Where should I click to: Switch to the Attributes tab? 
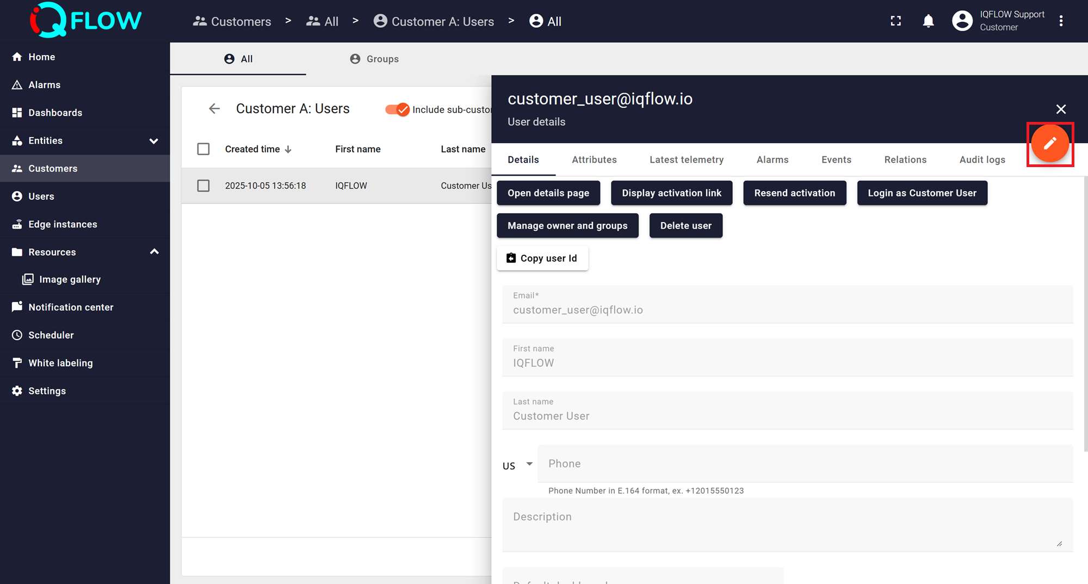click(x=594, y=159)
